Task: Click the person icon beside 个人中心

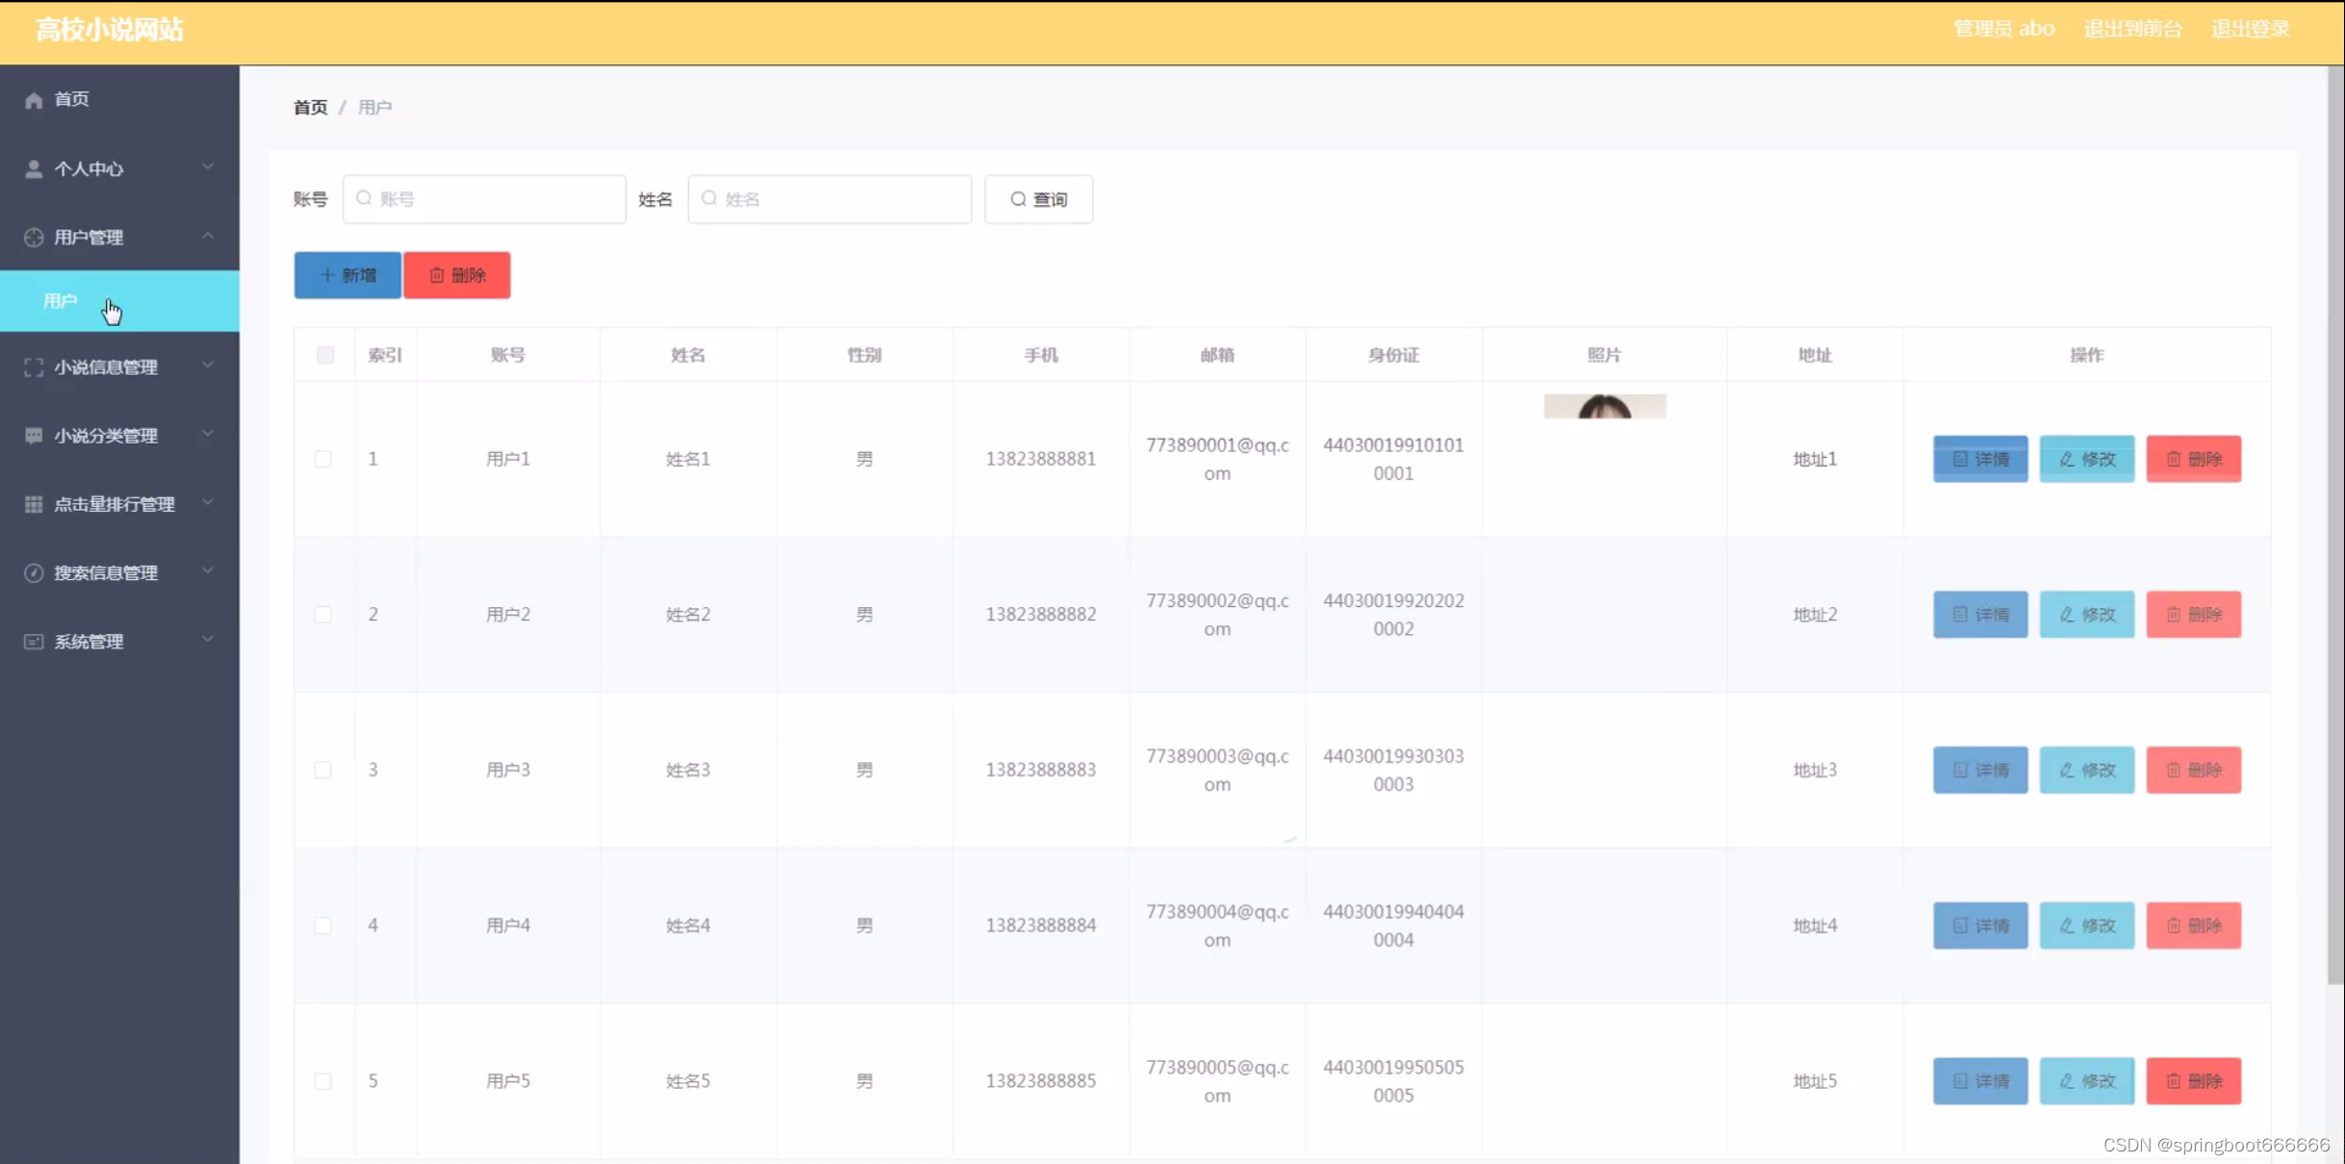Action: 34,169
